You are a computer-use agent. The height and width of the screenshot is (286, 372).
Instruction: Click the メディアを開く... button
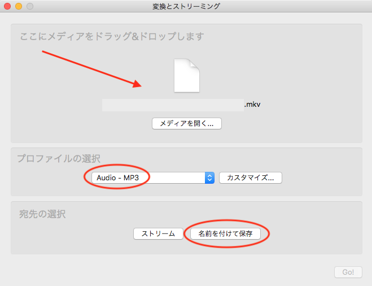(x=187, y=124)
